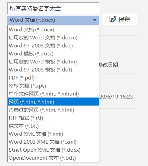Select Word 文档 (*.docx) in the list

tap(53, 30)
